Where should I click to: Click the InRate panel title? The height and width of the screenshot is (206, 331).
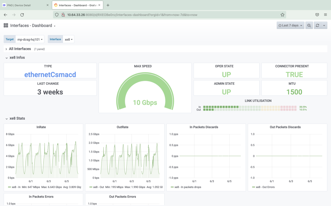(x=41, y=127)
